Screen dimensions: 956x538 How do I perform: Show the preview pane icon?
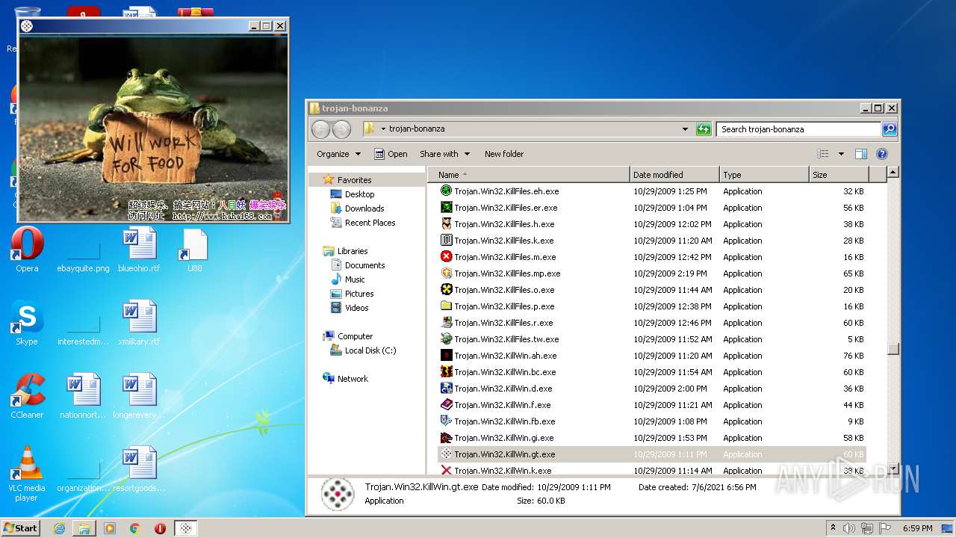tap(861, 154)
